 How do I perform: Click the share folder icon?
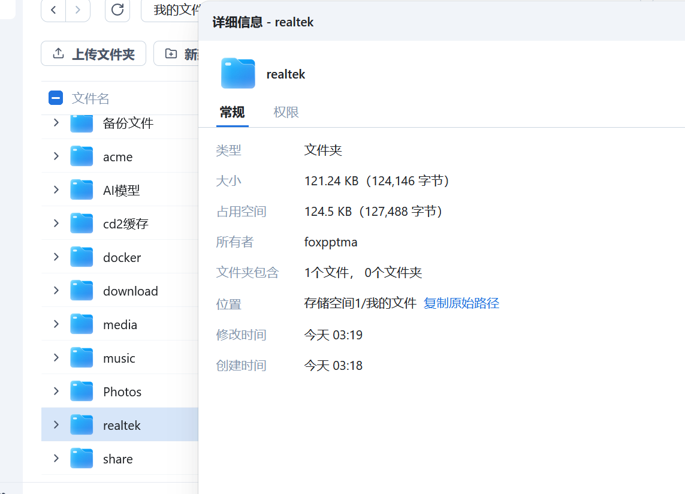pos(82,458)
